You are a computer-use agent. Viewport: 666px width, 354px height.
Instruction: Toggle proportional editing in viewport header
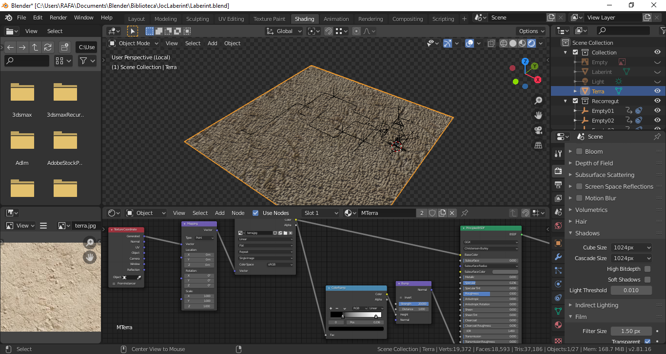point(356,31)
